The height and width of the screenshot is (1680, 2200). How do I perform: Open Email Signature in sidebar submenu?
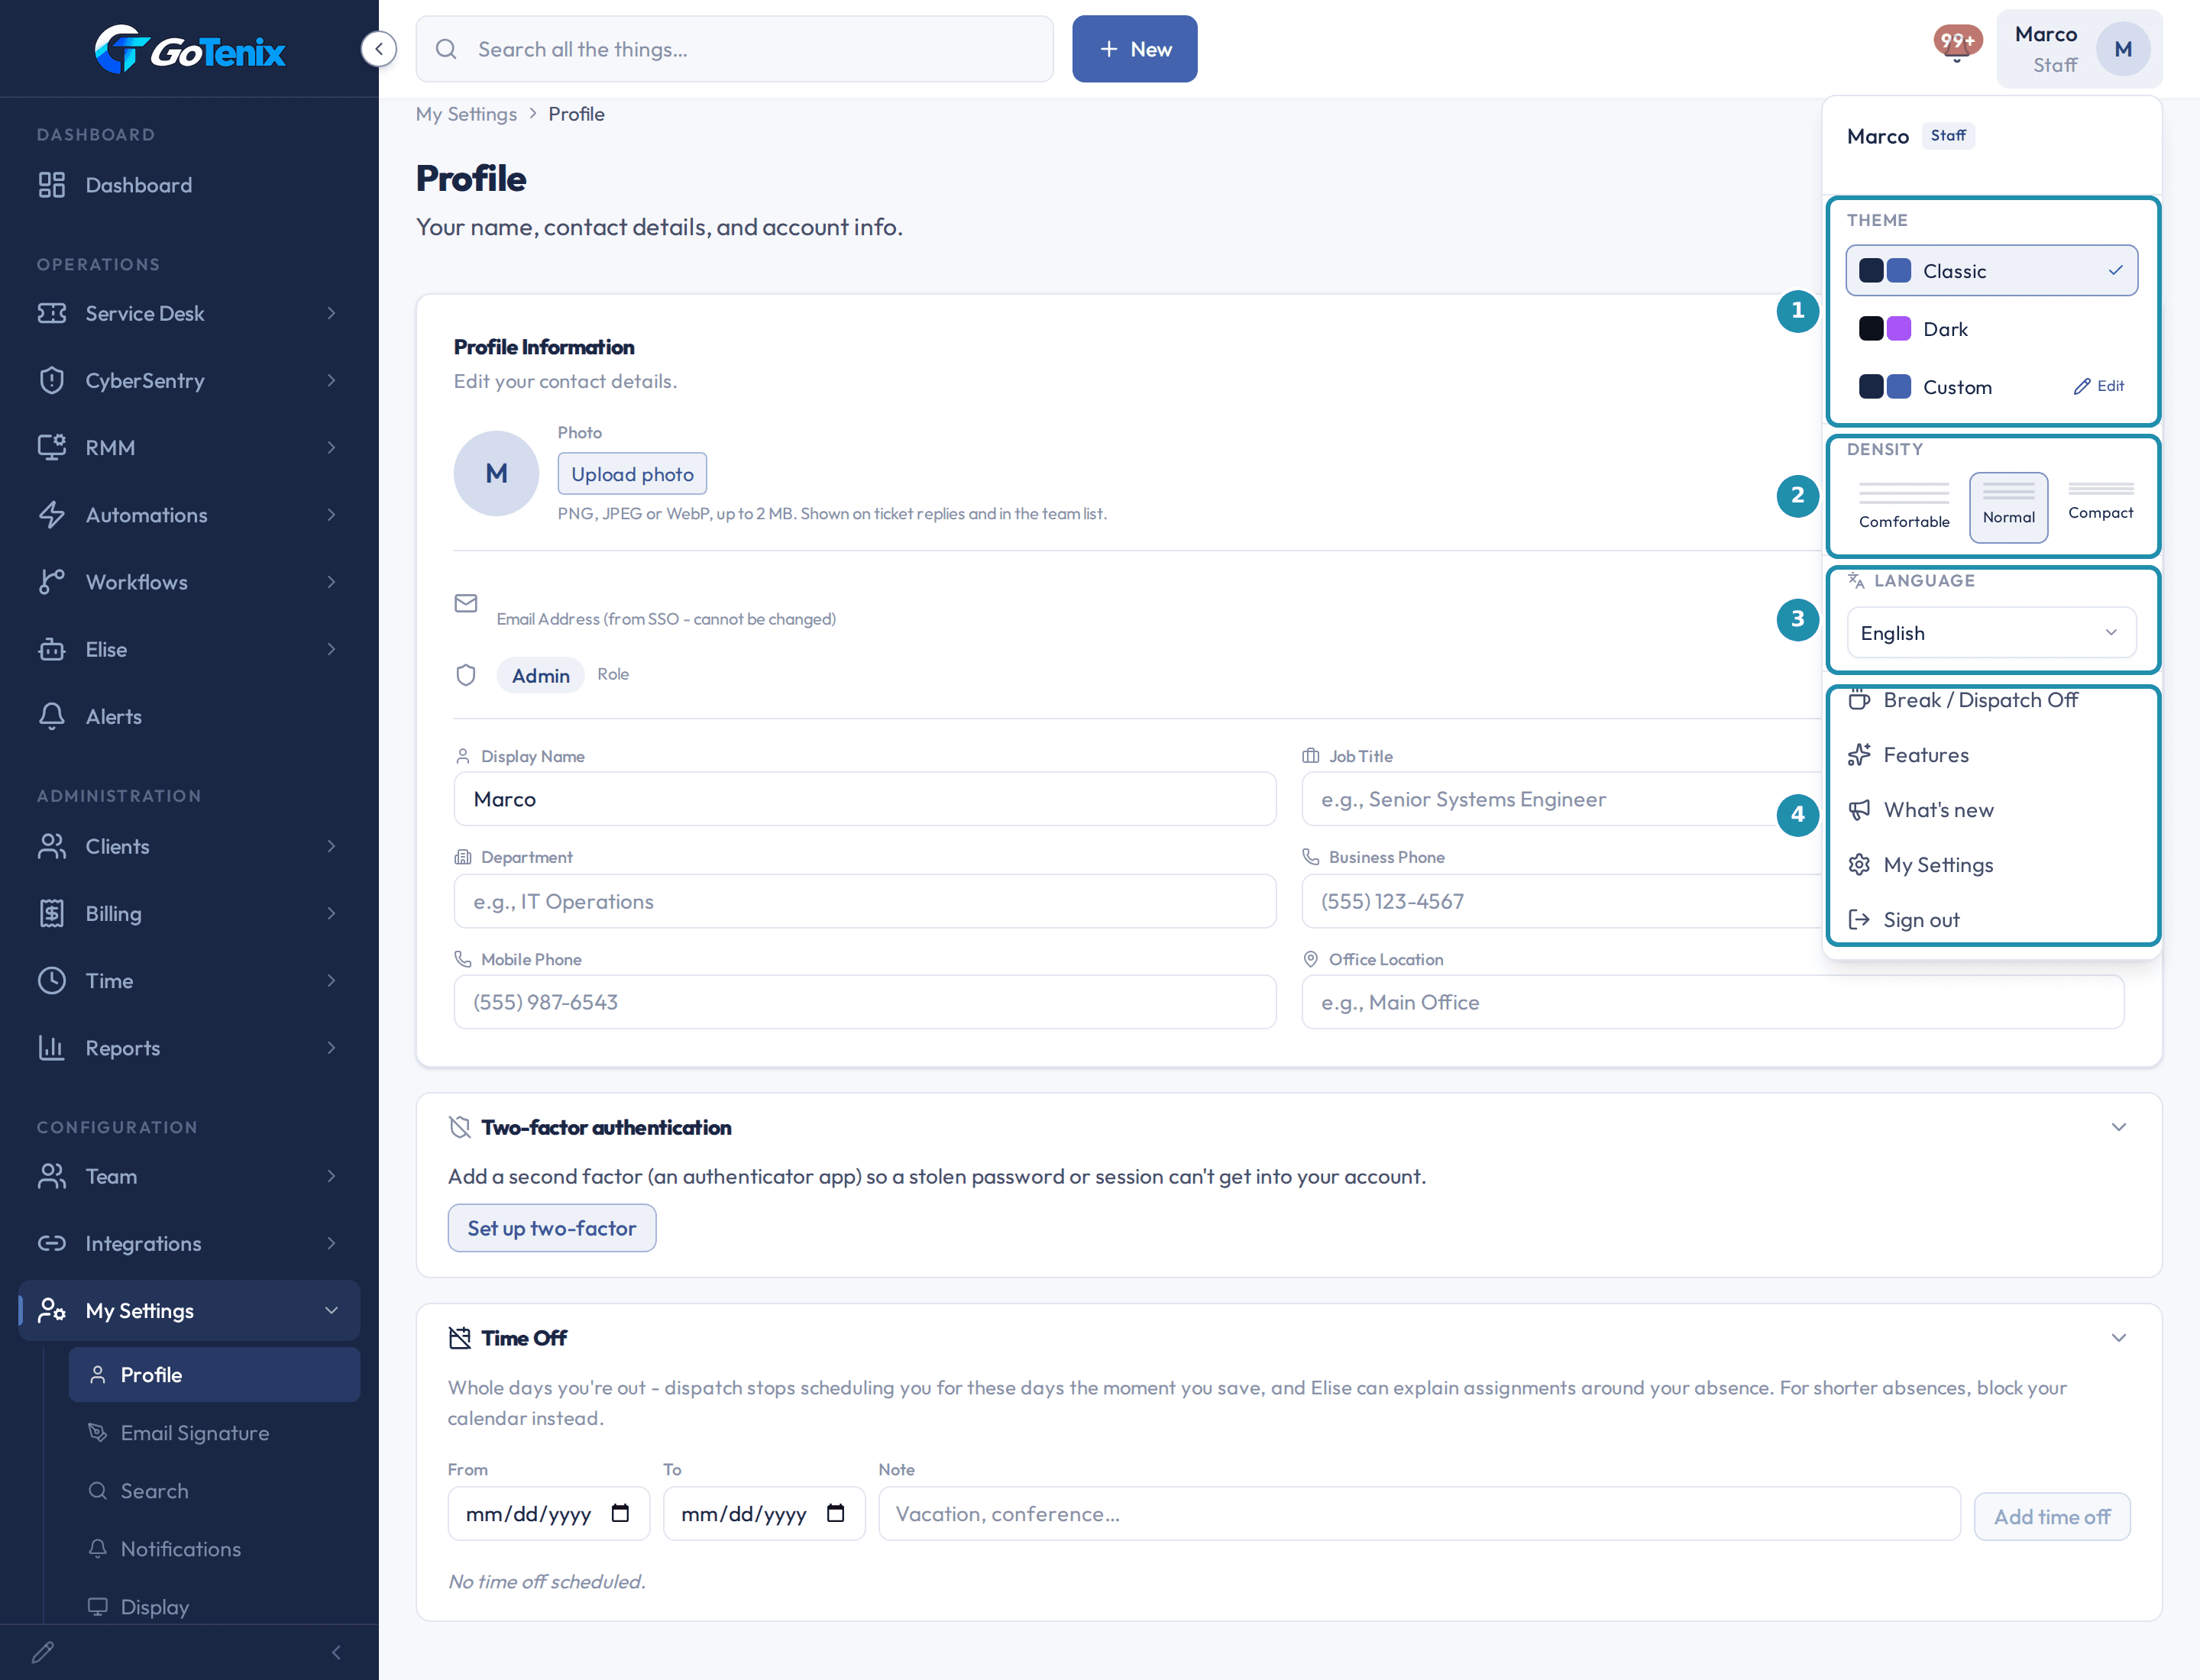pos(214,1433)
